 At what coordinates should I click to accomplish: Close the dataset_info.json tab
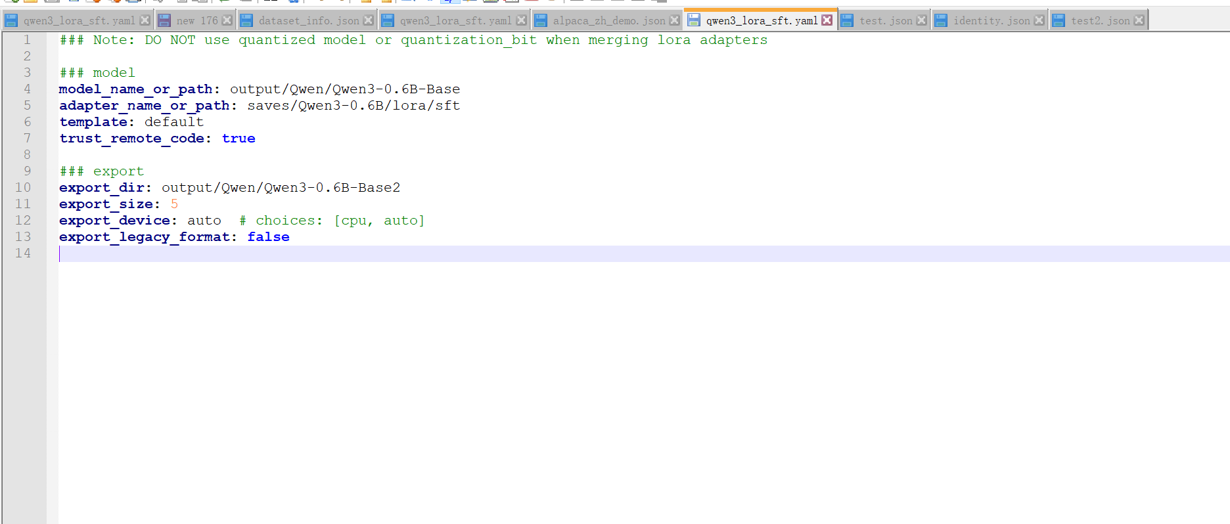[369, 20]
